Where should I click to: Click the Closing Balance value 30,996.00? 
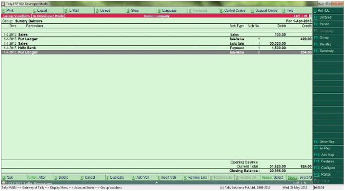point(278,171)
